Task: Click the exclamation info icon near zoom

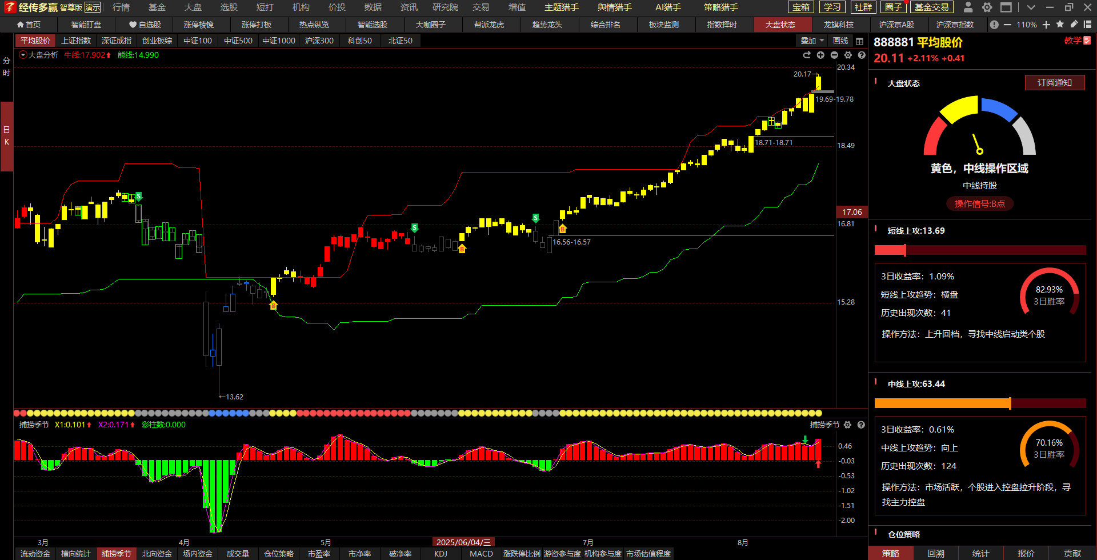Action: pos(994,25)
